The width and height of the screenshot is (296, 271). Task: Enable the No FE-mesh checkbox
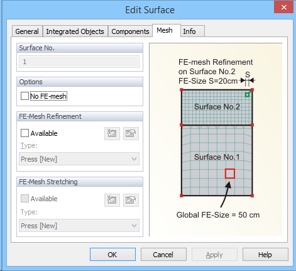pos(25,96)
